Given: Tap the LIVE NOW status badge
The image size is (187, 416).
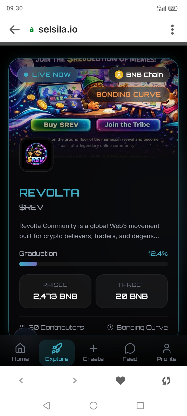Looking at the screenshot, I should coord(48,75).
